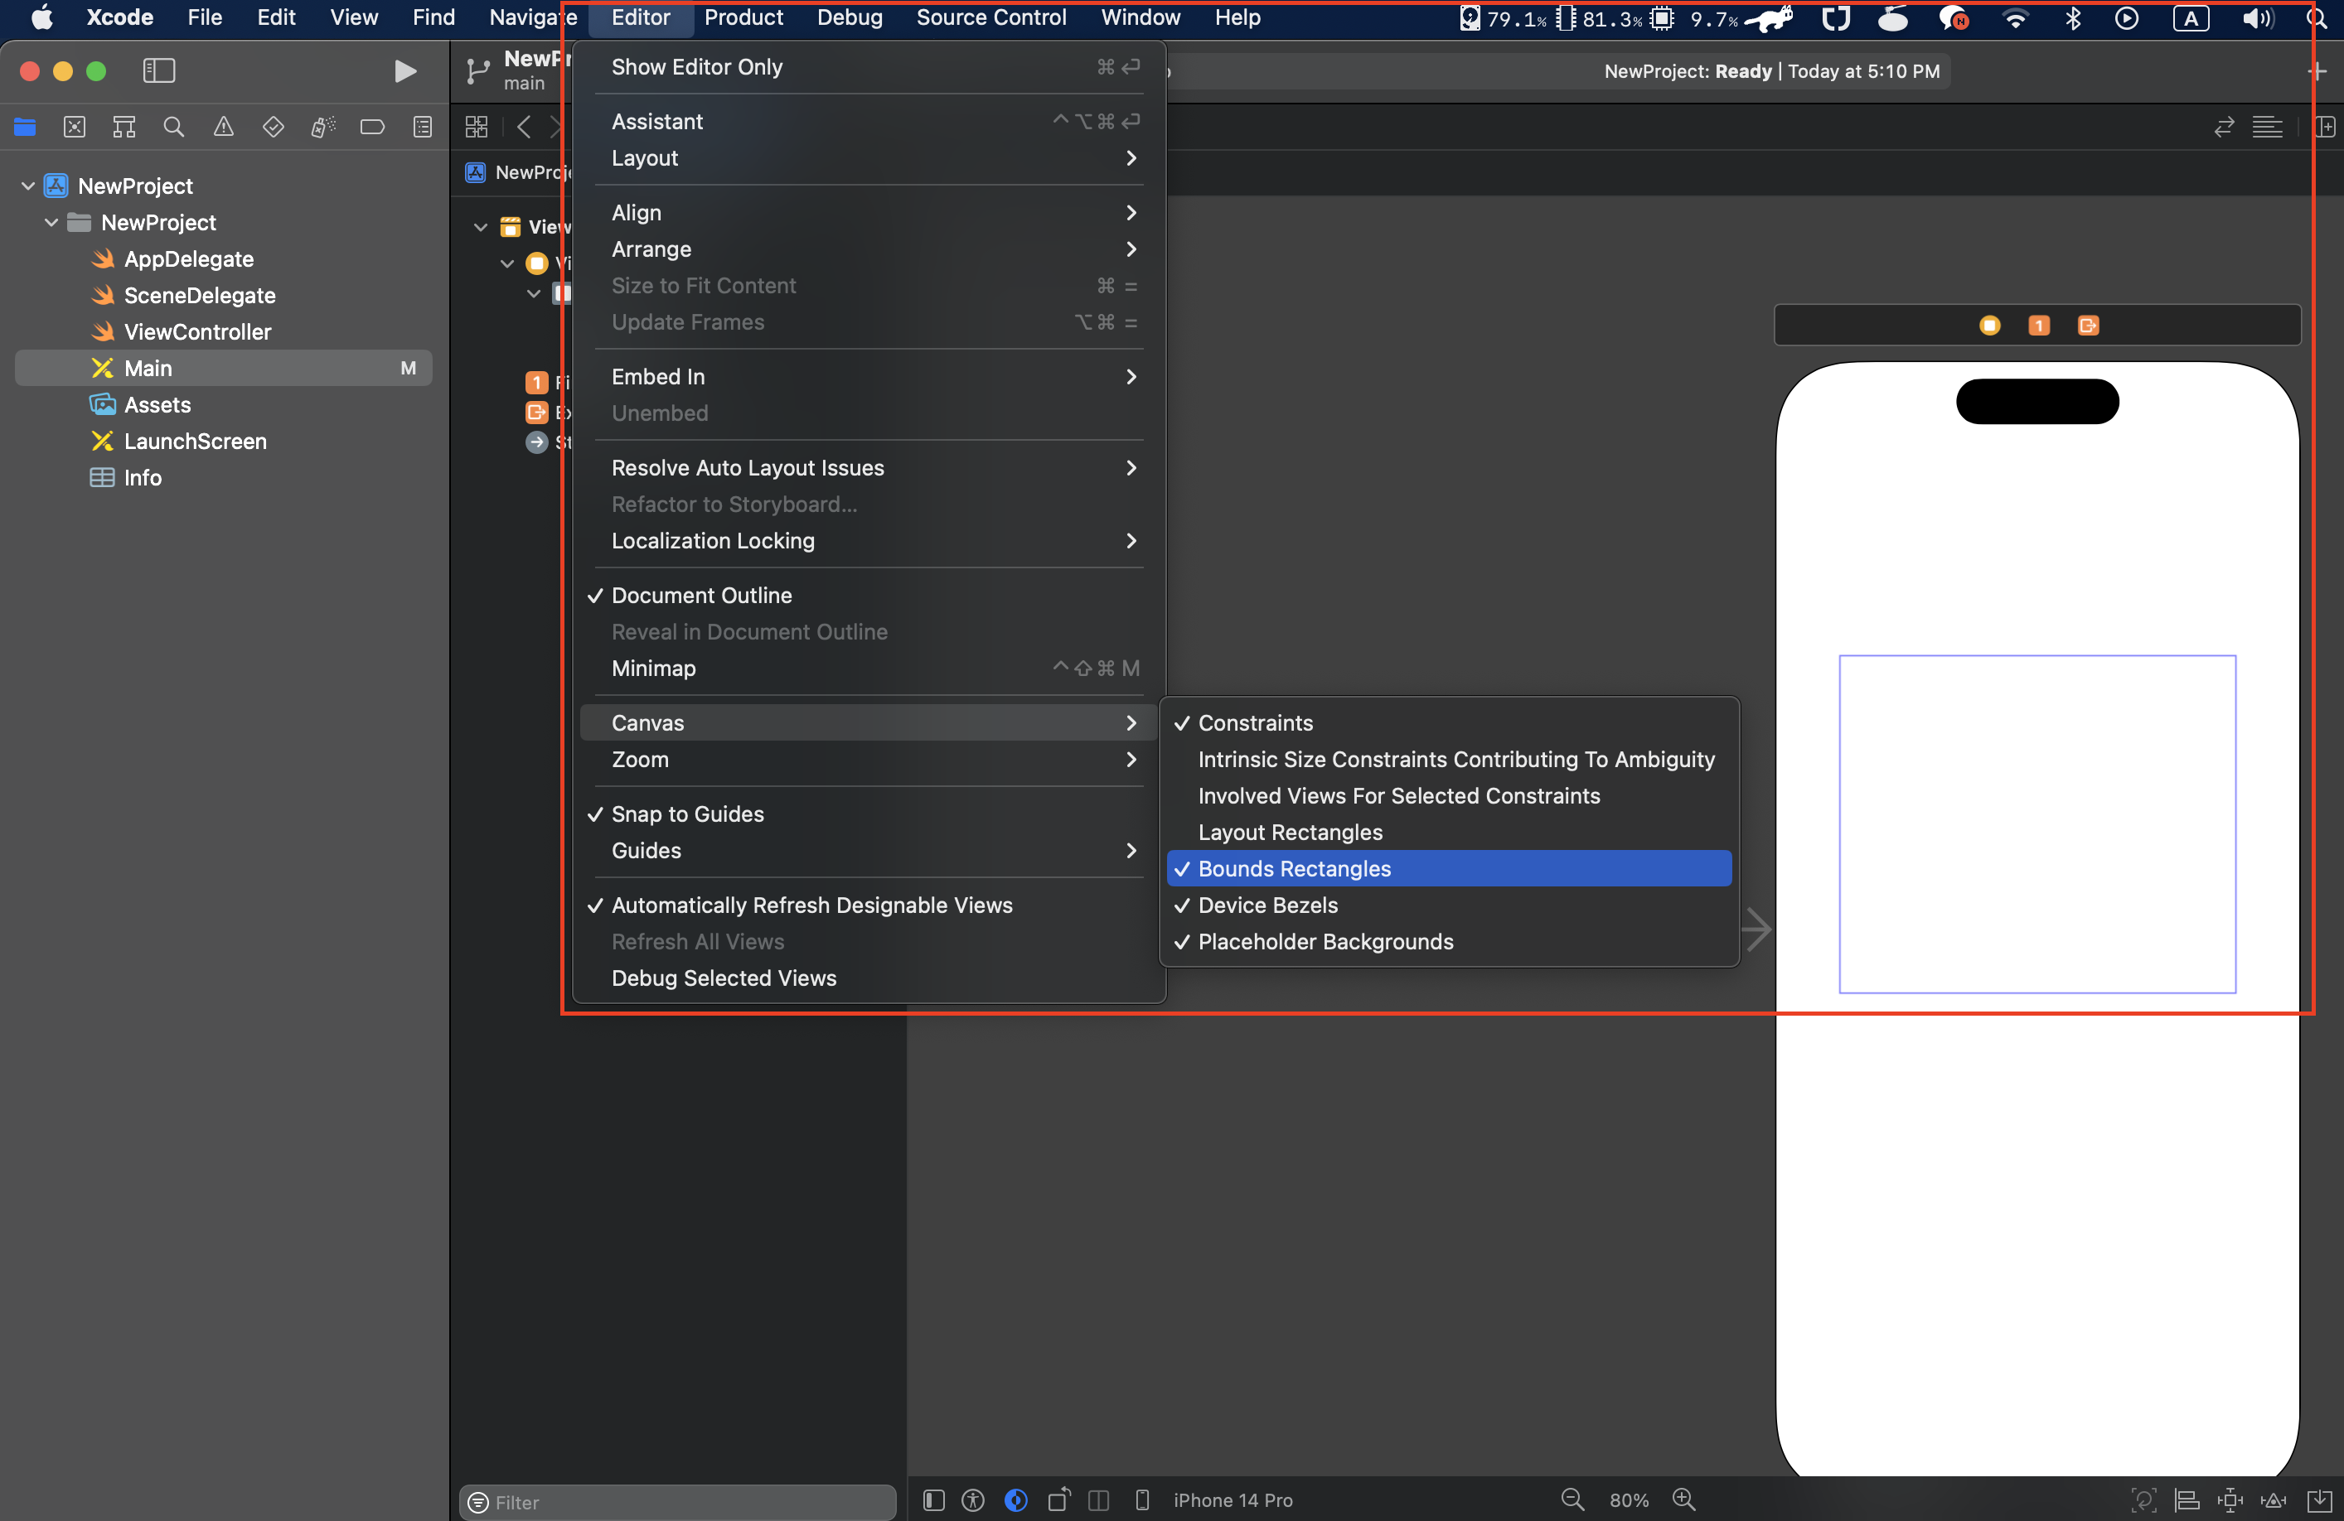Select Show Editor Only
Image resolution: width=2344 pixels, height=1521 pixels.
tap(869, 67)
